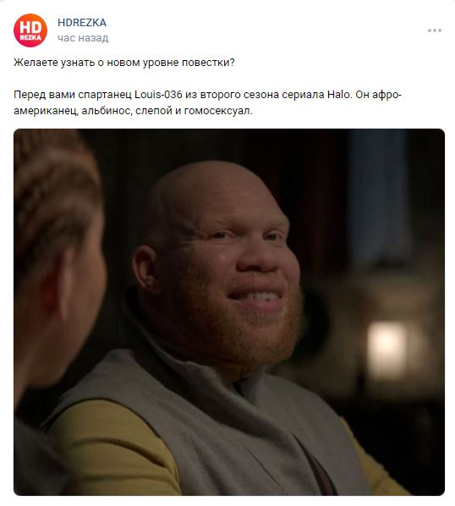
Task: Open the attached Halo scene image
Action: [x=229, y=312]
